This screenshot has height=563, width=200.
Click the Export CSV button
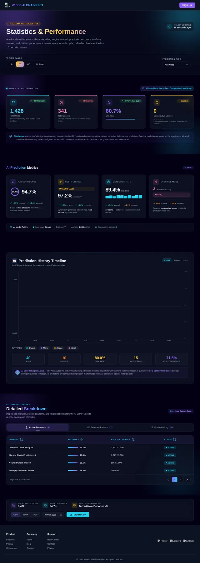(x=78, y=515)
